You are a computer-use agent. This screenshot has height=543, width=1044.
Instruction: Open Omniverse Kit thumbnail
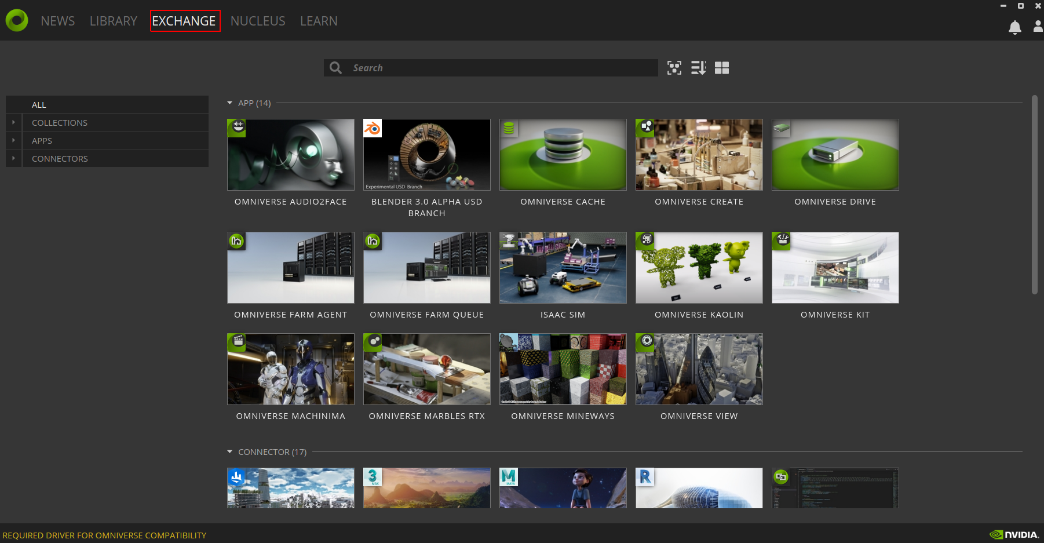835,268
